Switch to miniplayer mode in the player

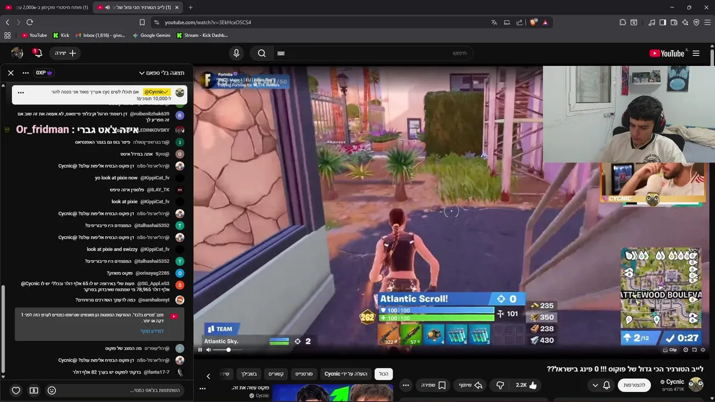(x=694, y=350)
